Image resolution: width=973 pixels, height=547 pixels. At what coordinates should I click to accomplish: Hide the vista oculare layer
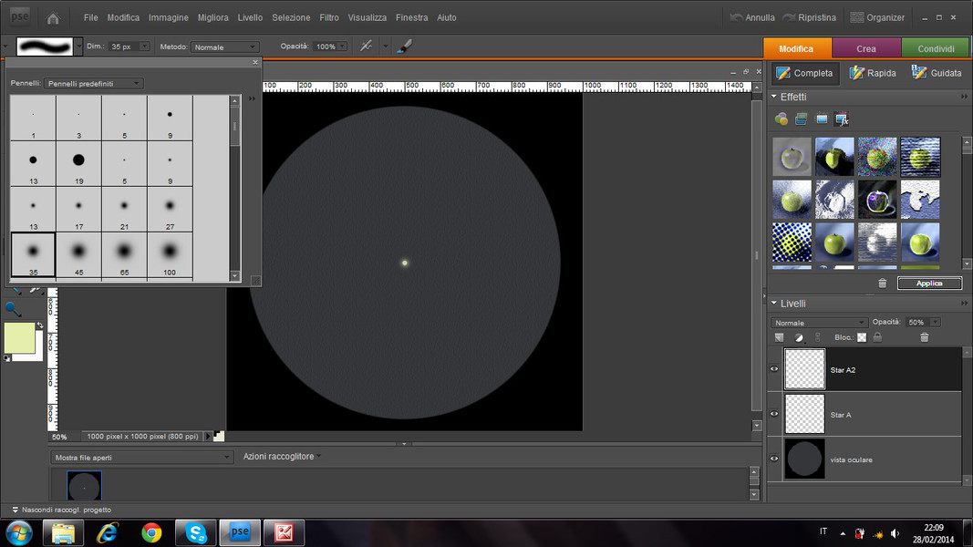tap(774, 459)
